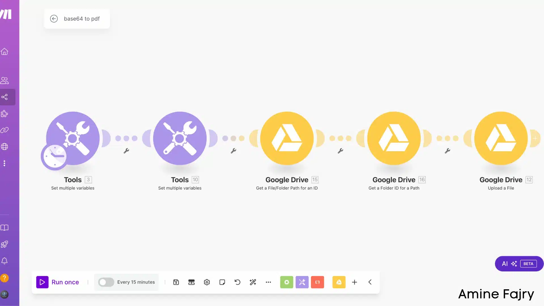Click the Google Drive Upload a File node
Screen dimensions: 544x306
[501, 138]
